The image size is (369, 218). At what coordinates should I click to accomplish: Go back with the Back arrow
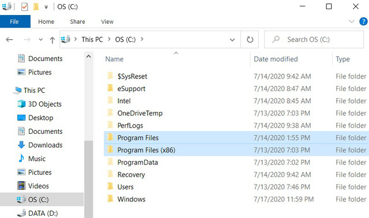[9, 40]
